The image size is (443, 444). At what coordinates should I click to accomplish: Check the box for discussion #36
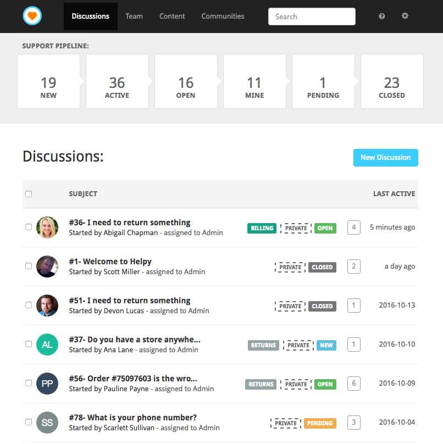click(x=29, y=227)
